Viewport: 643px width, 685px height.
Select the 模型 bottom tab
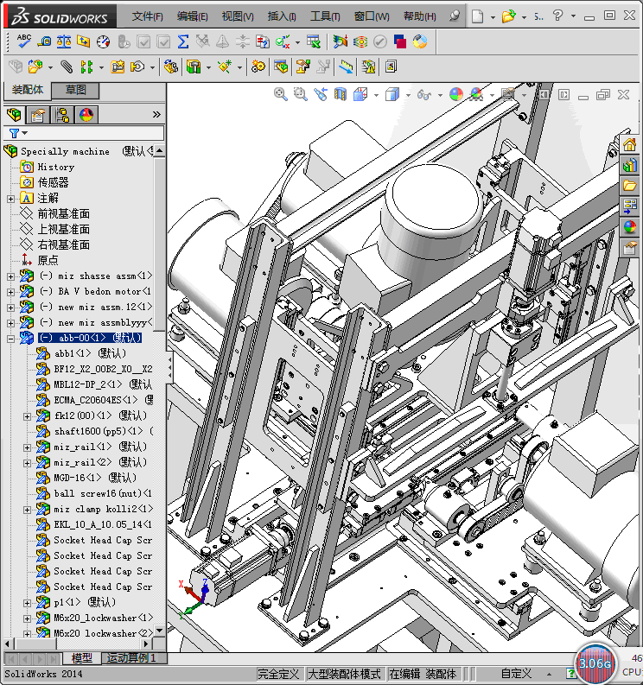point(82,658)
